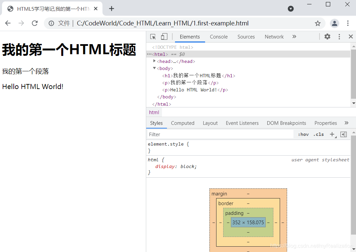Open the Layout sidebar tab

[210, 123]
